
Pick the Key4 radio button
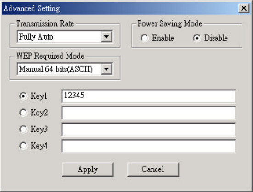[23, 146]
